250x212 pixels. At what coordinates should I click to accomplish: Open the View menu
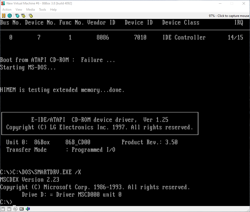(19, 10)
